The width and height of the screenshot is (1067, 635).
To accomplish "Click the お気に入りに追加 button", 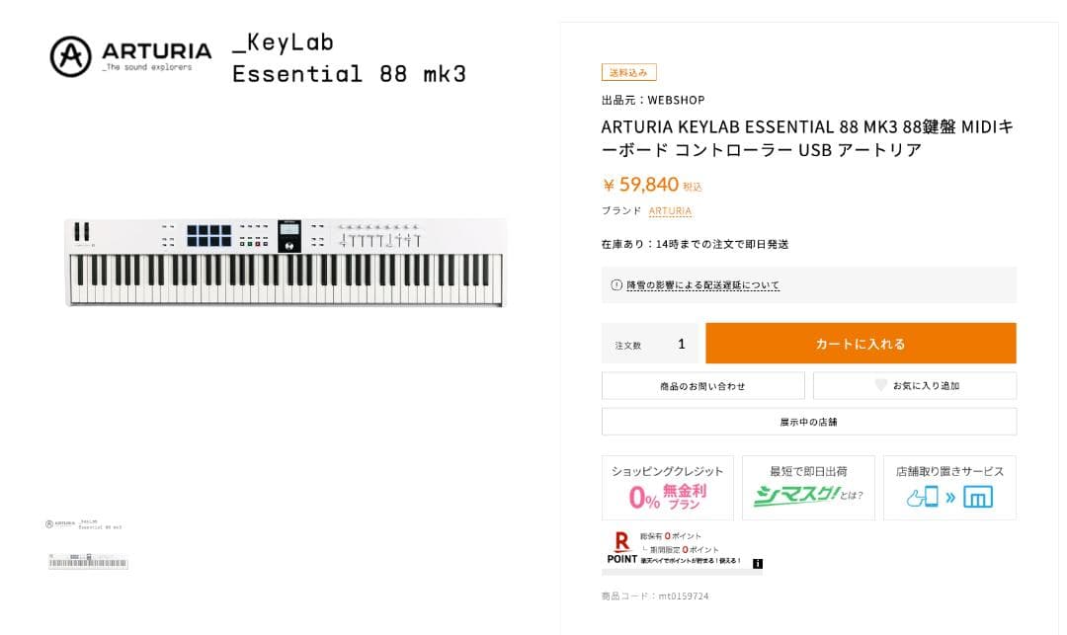I will tap(914, 385).
